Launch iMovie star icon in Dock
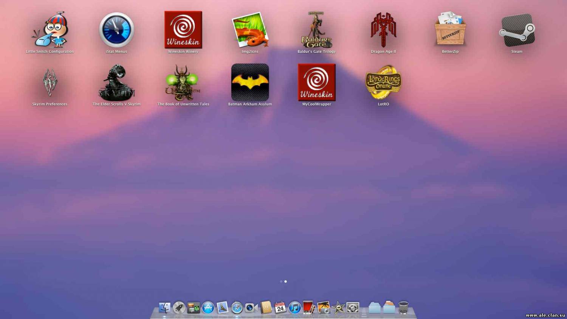 [338, 308]
